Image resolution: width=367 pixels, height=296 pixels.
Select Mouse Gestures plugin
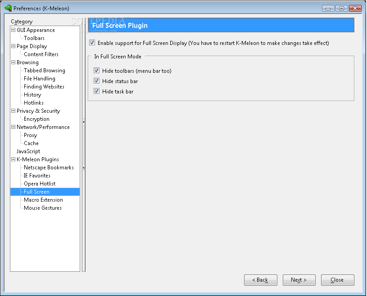click(x=43, y=208)
